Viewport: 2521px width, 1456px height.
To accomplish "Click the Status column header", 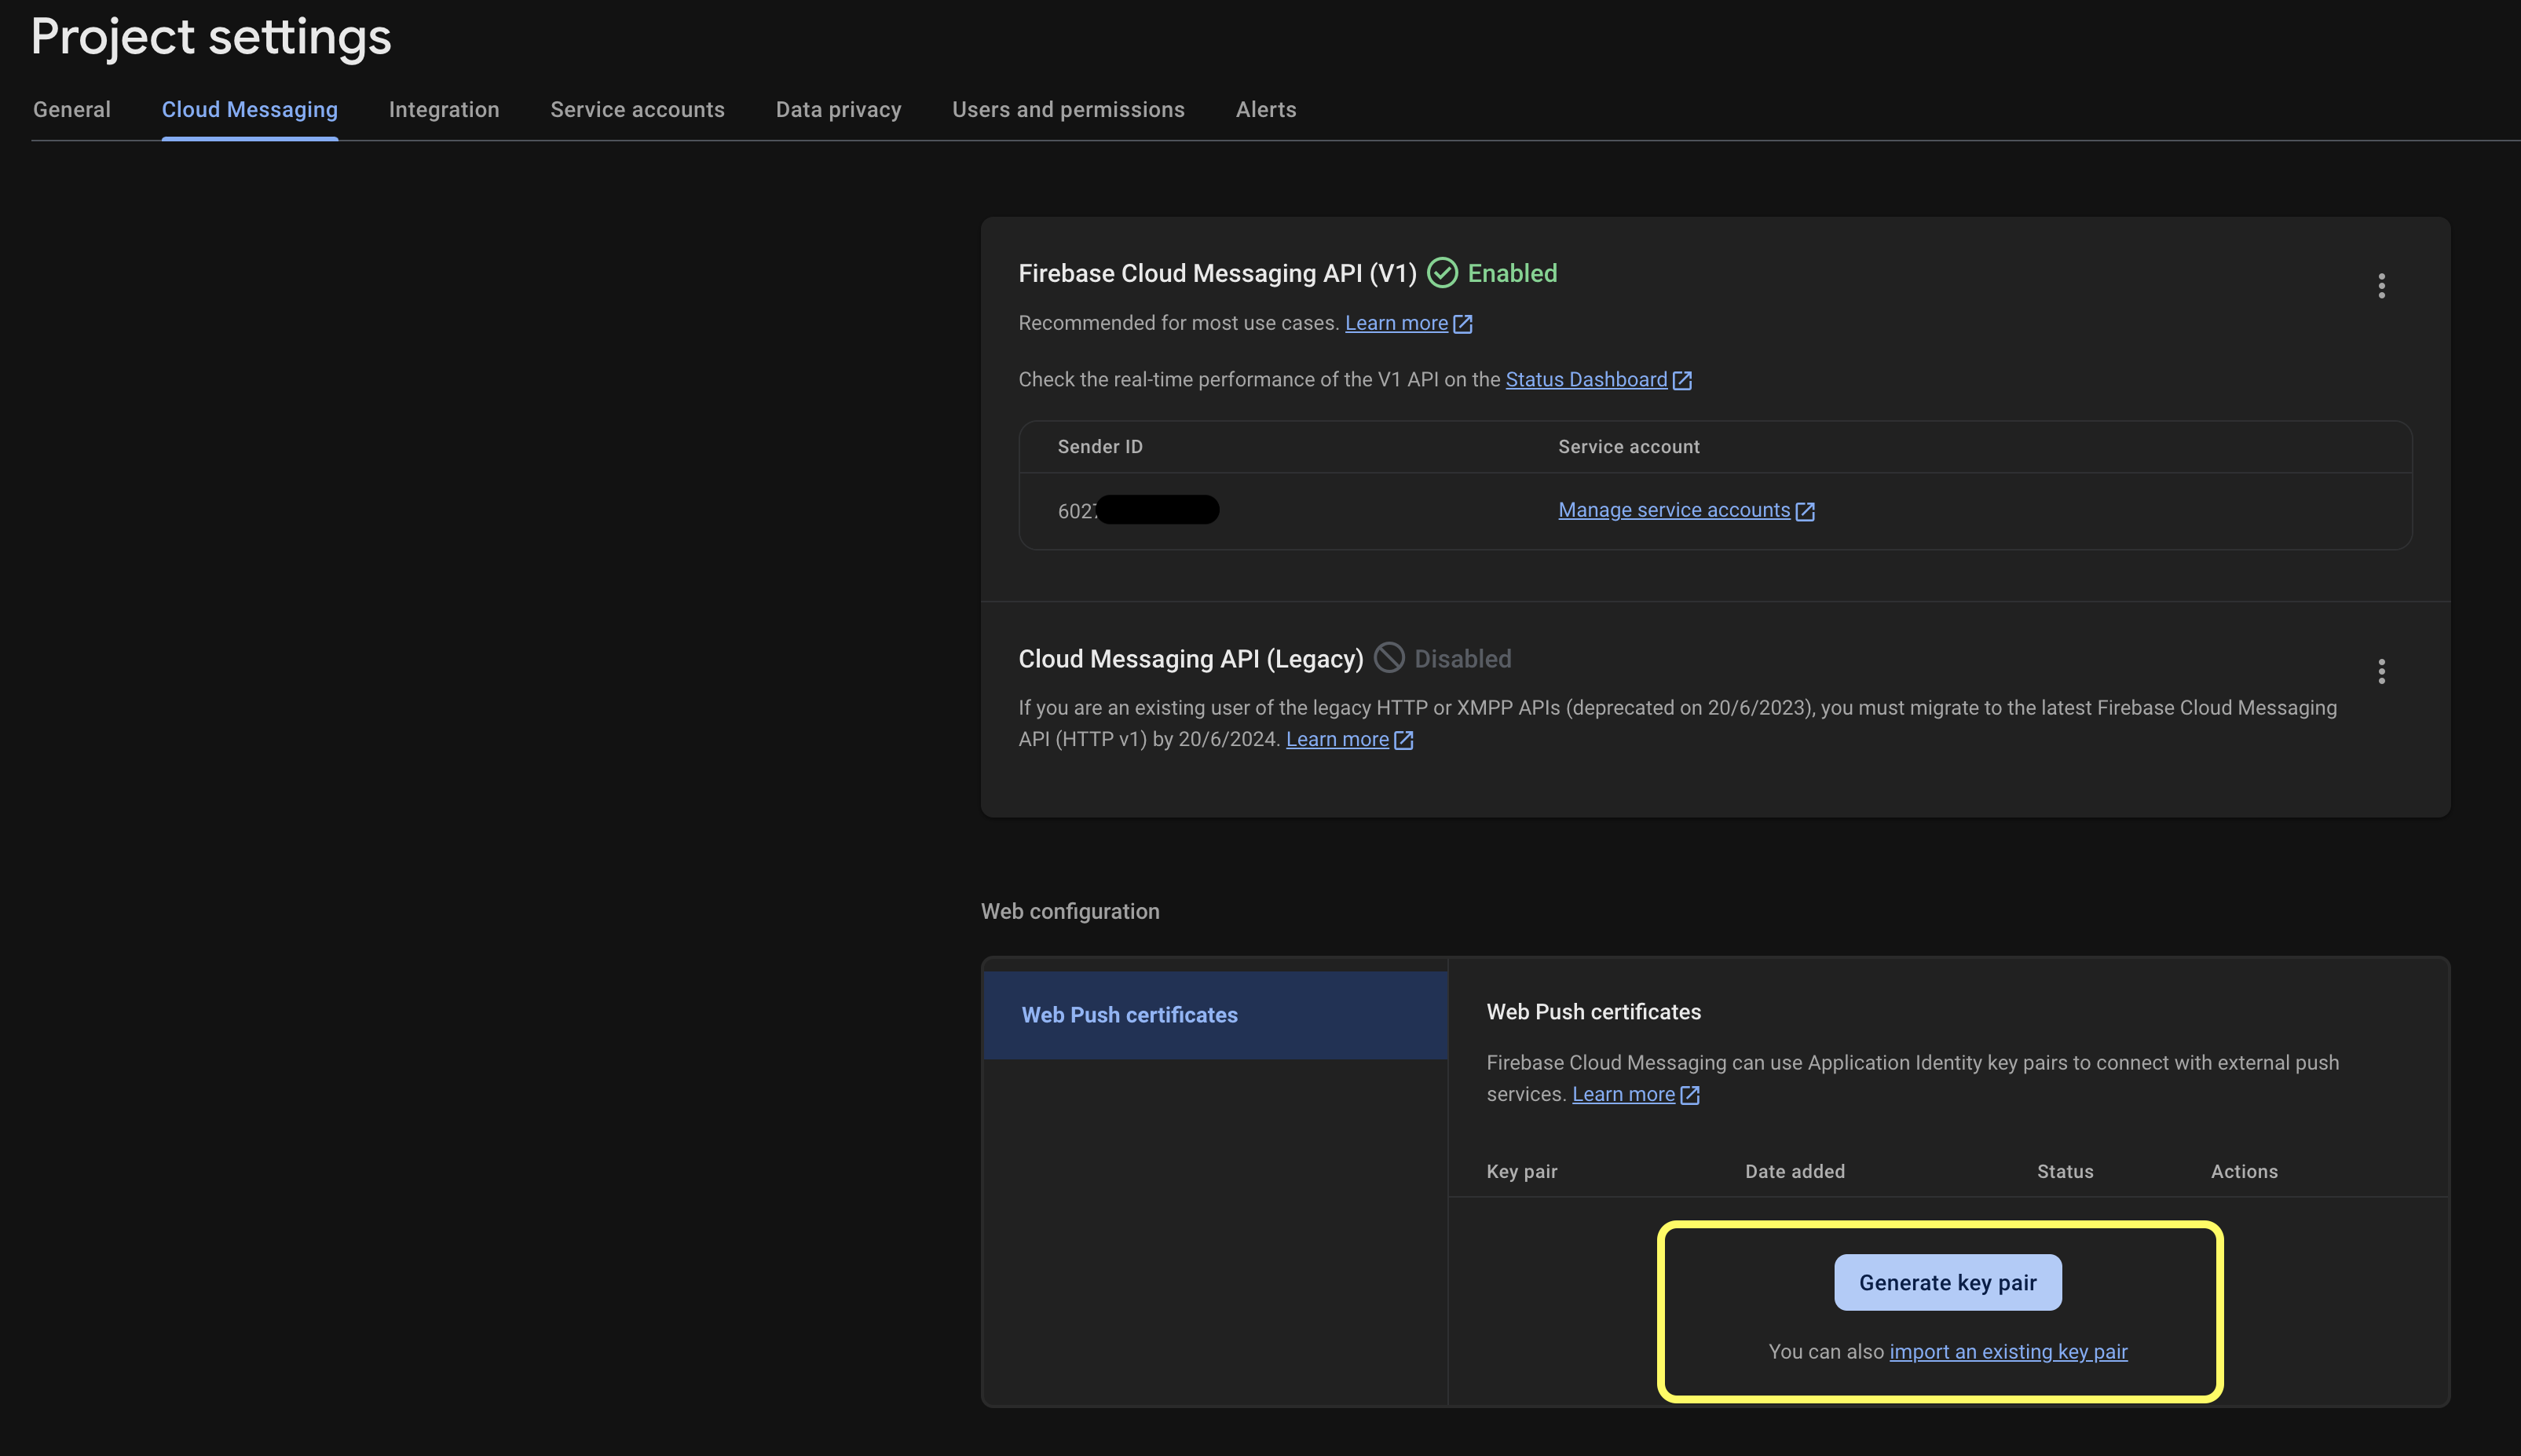I will [x=2064, y=1172].
